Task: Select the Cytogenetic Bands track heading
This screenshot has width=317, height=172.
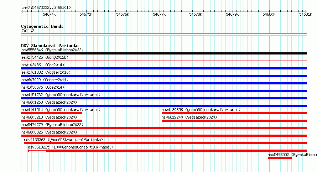Action: [42, 26]
